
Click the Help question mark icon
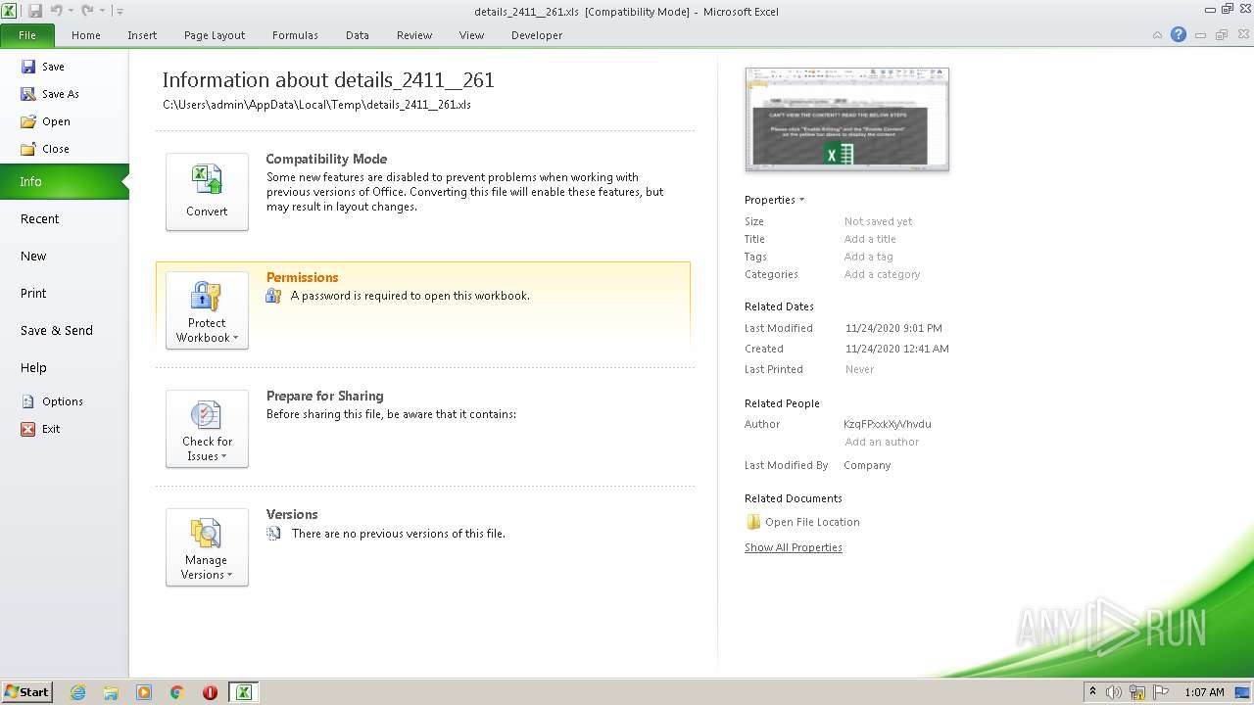[1179, 34]
